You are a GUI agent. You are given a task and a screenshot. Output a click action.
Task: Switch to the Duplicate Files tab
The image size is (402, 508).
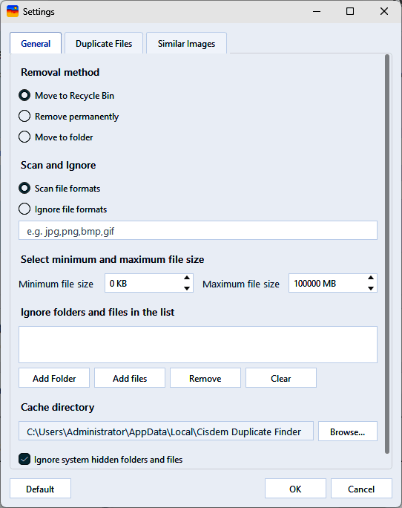104,43
